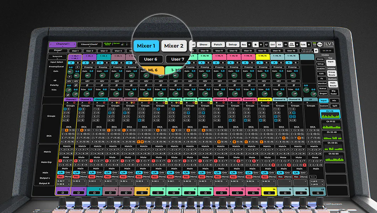This screenshot has width=377, height=213.
Task: Open output dropdown 1-LN 11 on LR strip
Action: [x=317, y=181]
